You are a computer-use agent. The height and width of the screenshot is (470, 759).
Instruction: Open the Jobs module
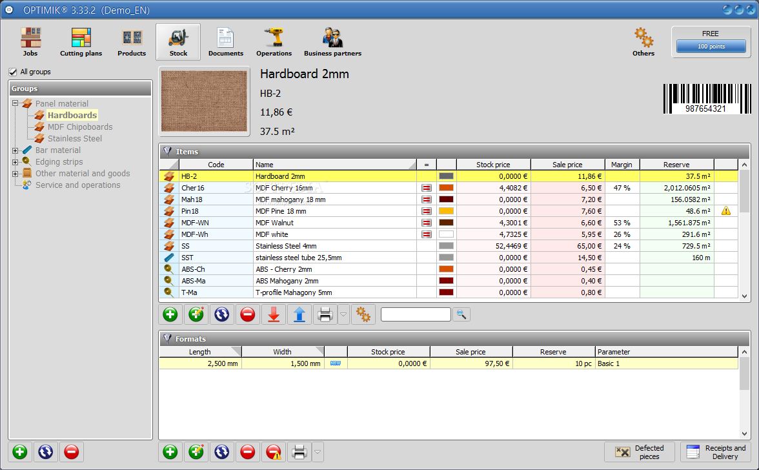point(30,42)
